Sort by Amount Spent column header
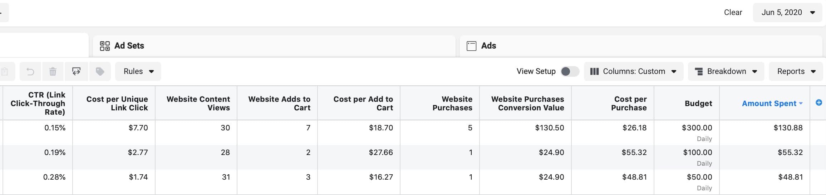Image resolution: width=826 pixels, height=195 pixels. click(x=769, y=104)
